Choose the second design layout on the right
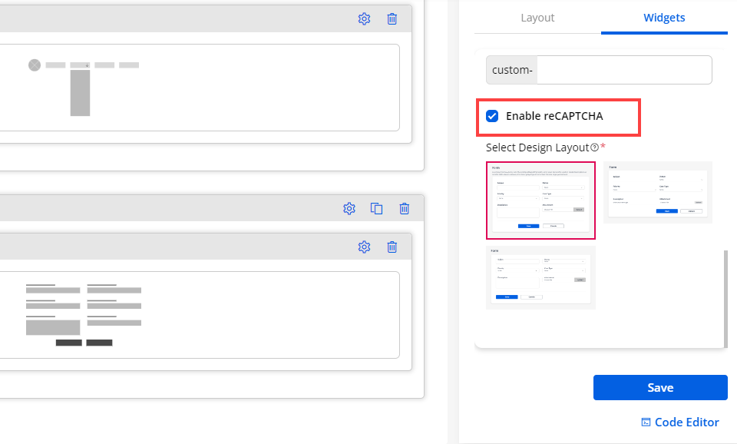 point(658,192)
